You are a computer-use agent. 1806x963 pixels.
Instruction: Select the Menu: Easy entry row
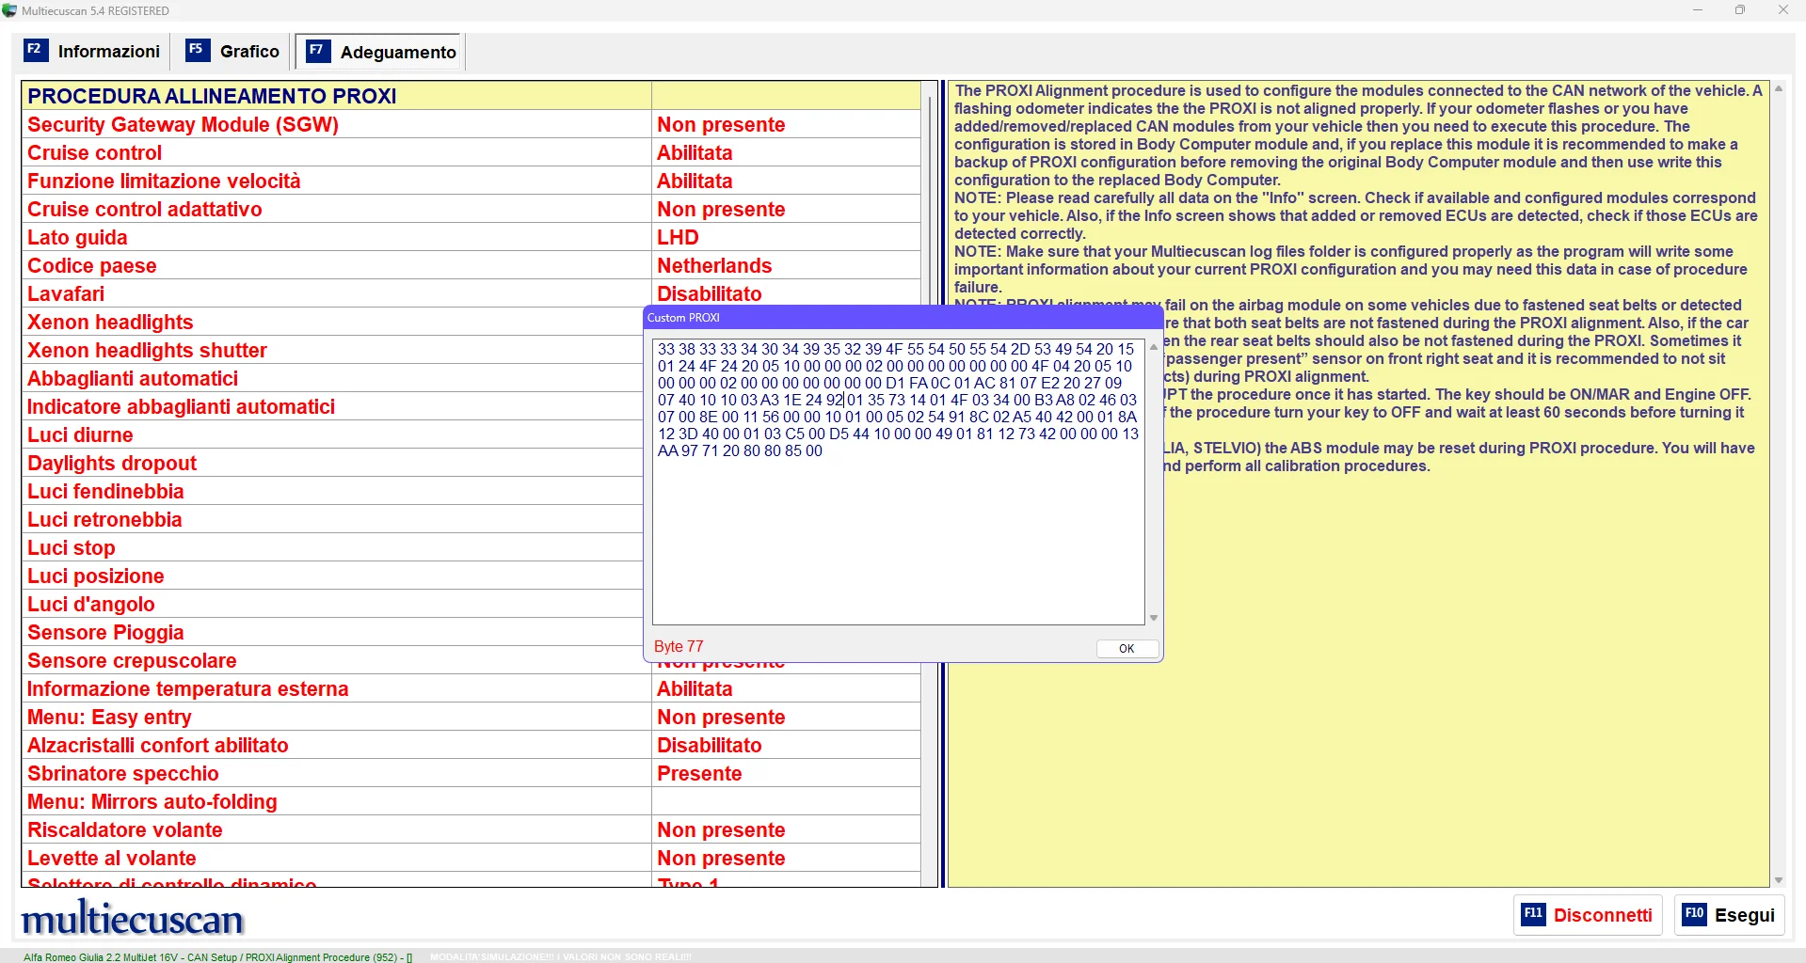tap(471, 717)
